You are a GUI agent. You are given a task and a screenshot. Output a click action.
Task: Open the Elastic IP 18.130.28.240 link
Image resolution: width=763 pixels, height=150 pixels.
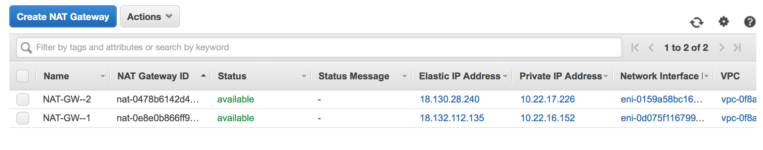tap(450, 99)
